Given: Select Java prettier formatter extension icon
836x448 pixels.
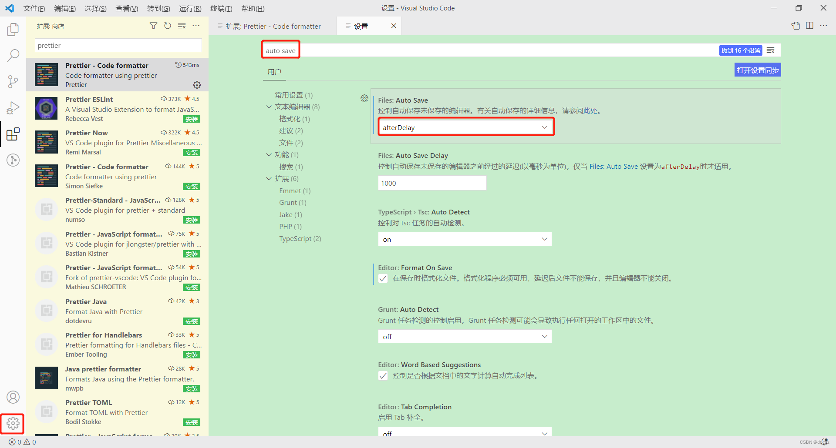Looking at the screenshot, I should pyautogui.click(x=46, y=378).
